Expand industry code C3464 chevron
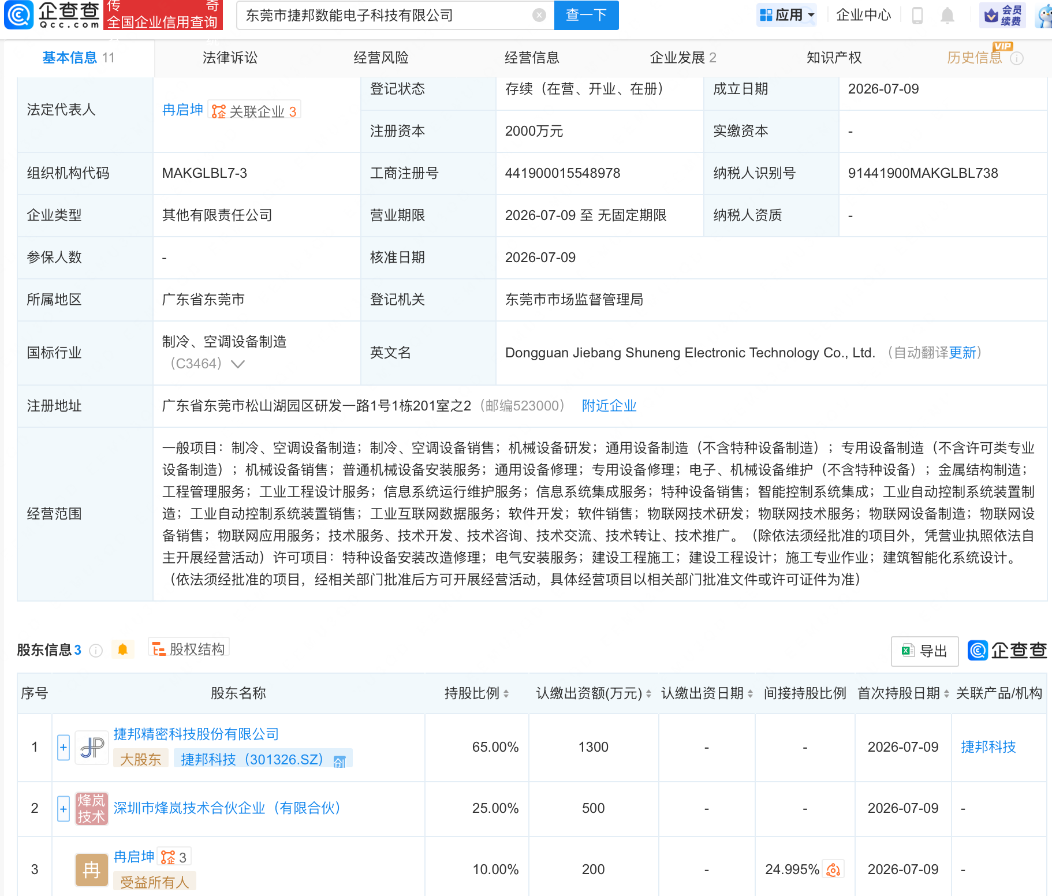This screenshot has width=1052, height=896. pyautogui.click(x=237, y=364)
